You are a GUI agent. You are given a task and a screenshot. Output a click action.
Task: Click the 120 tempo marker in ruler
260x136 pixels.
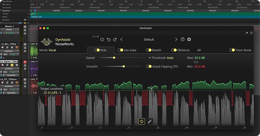pos(33,14)
